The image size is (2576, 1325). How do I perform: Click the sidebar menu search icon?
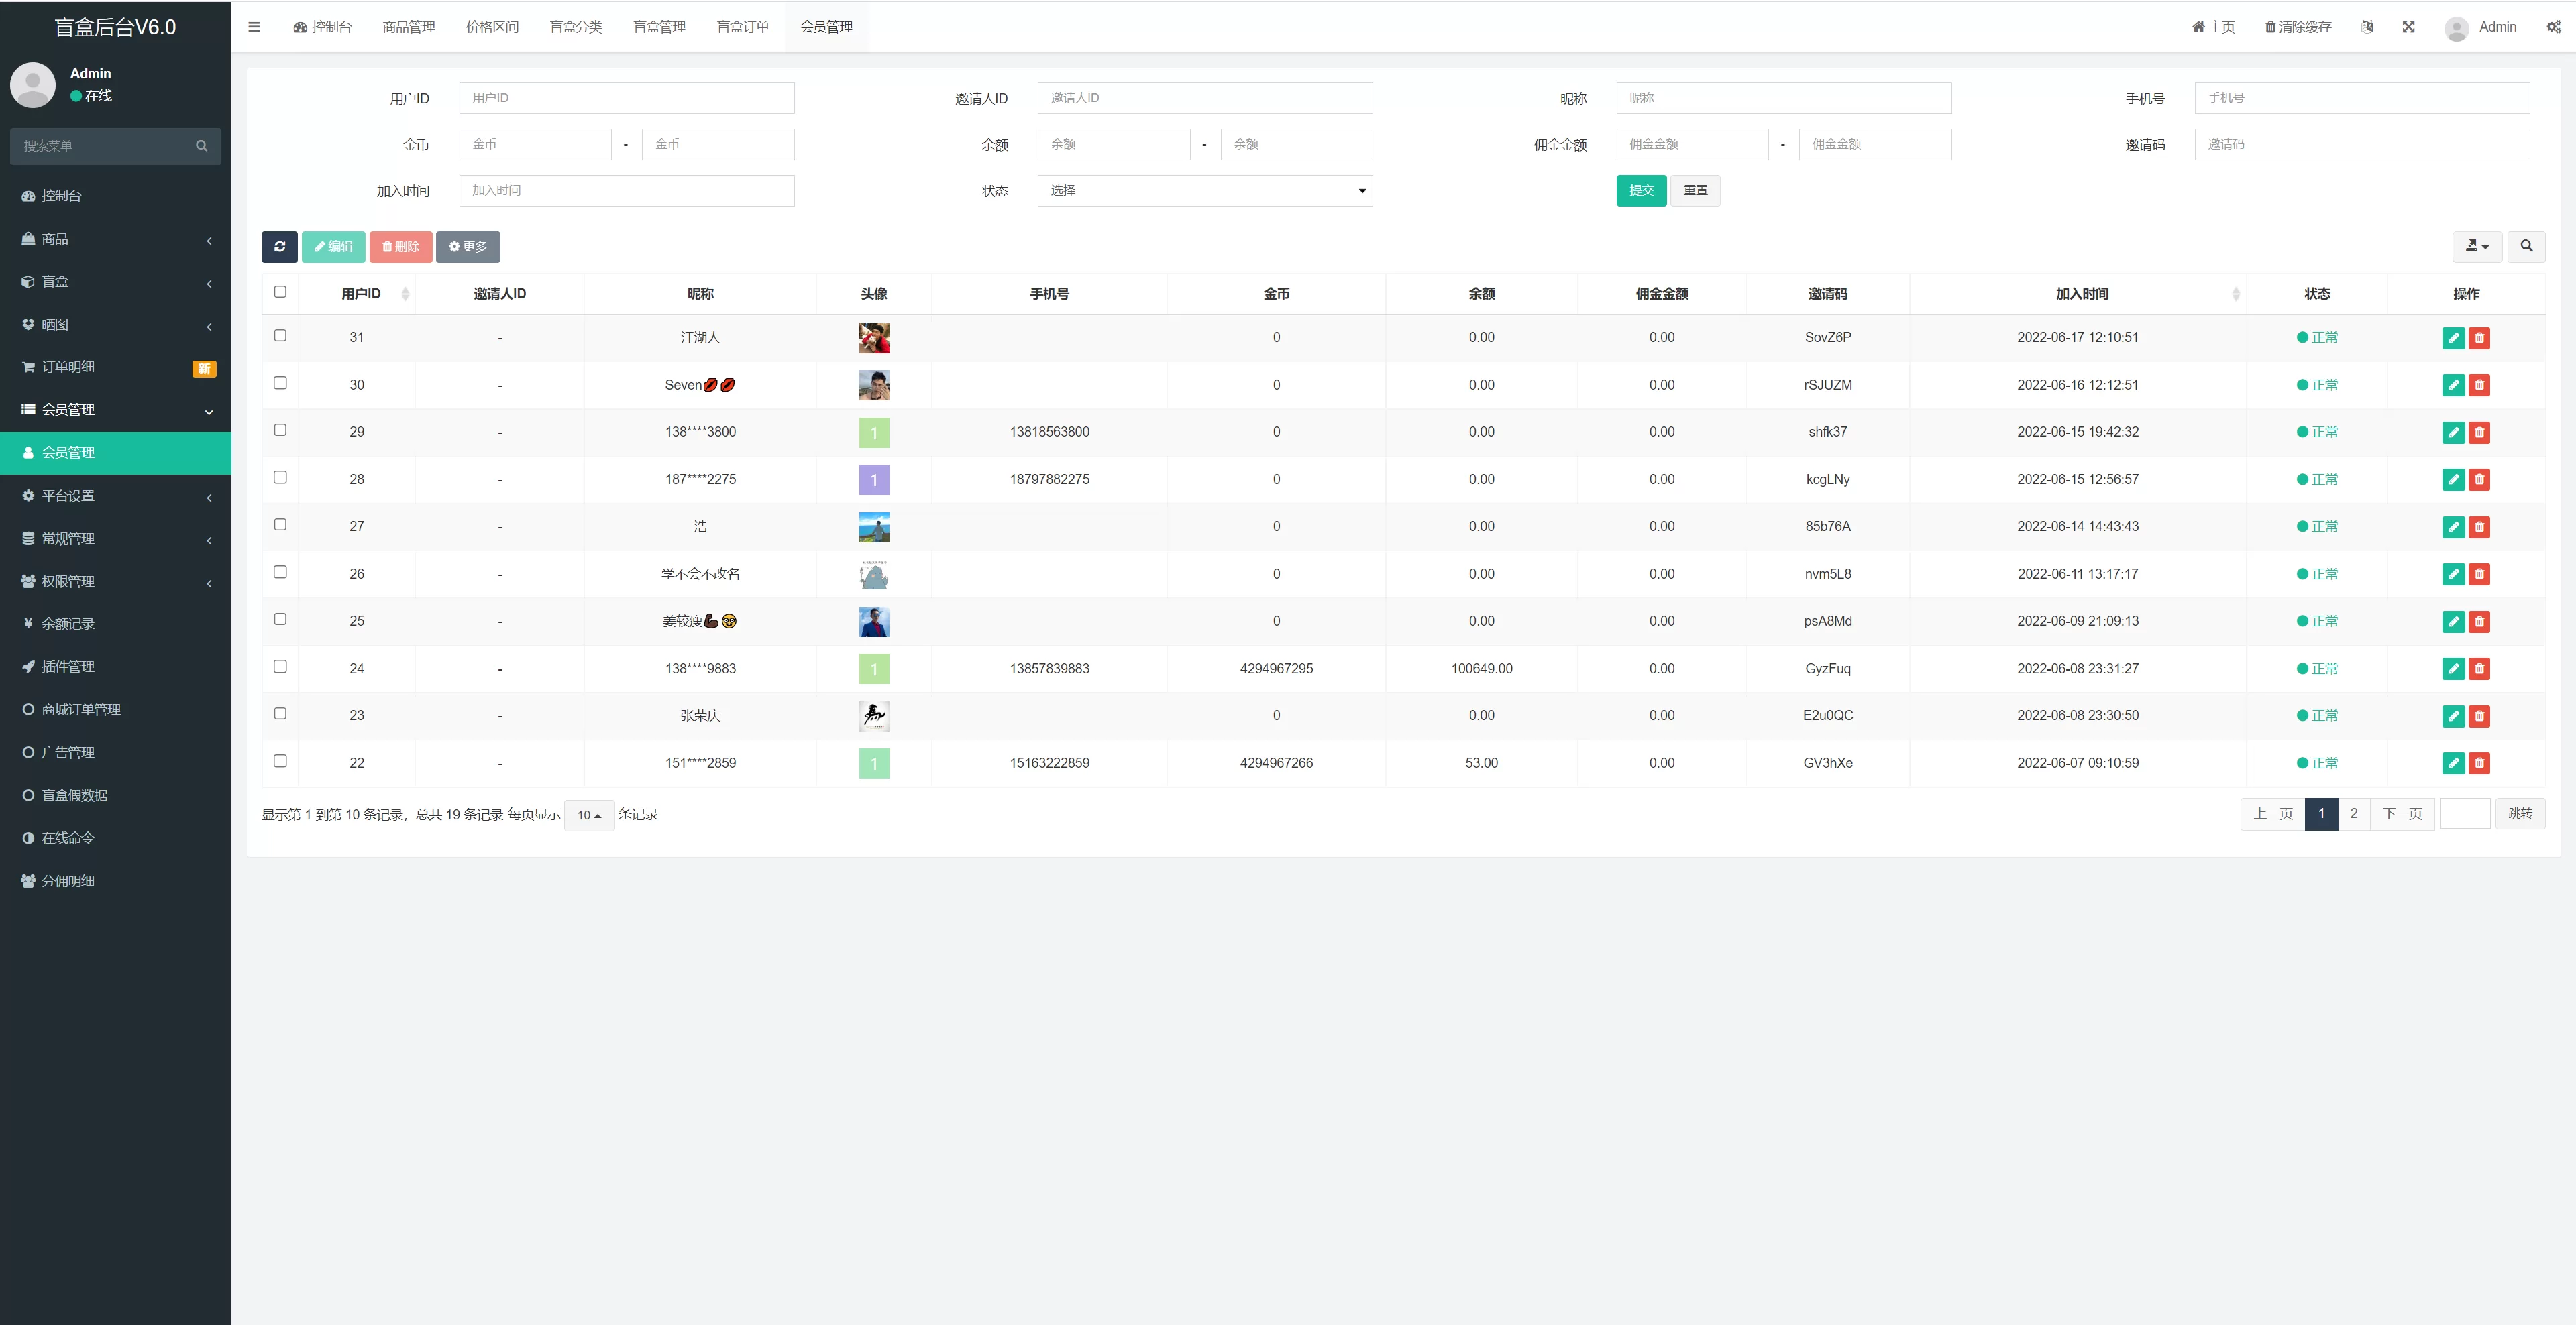pyautogui.click(x=201, y=146)
